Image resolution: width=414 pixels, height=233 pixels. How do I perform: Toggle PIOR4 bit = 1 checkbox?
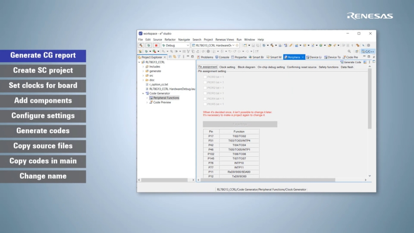click(x=205, y=98)
